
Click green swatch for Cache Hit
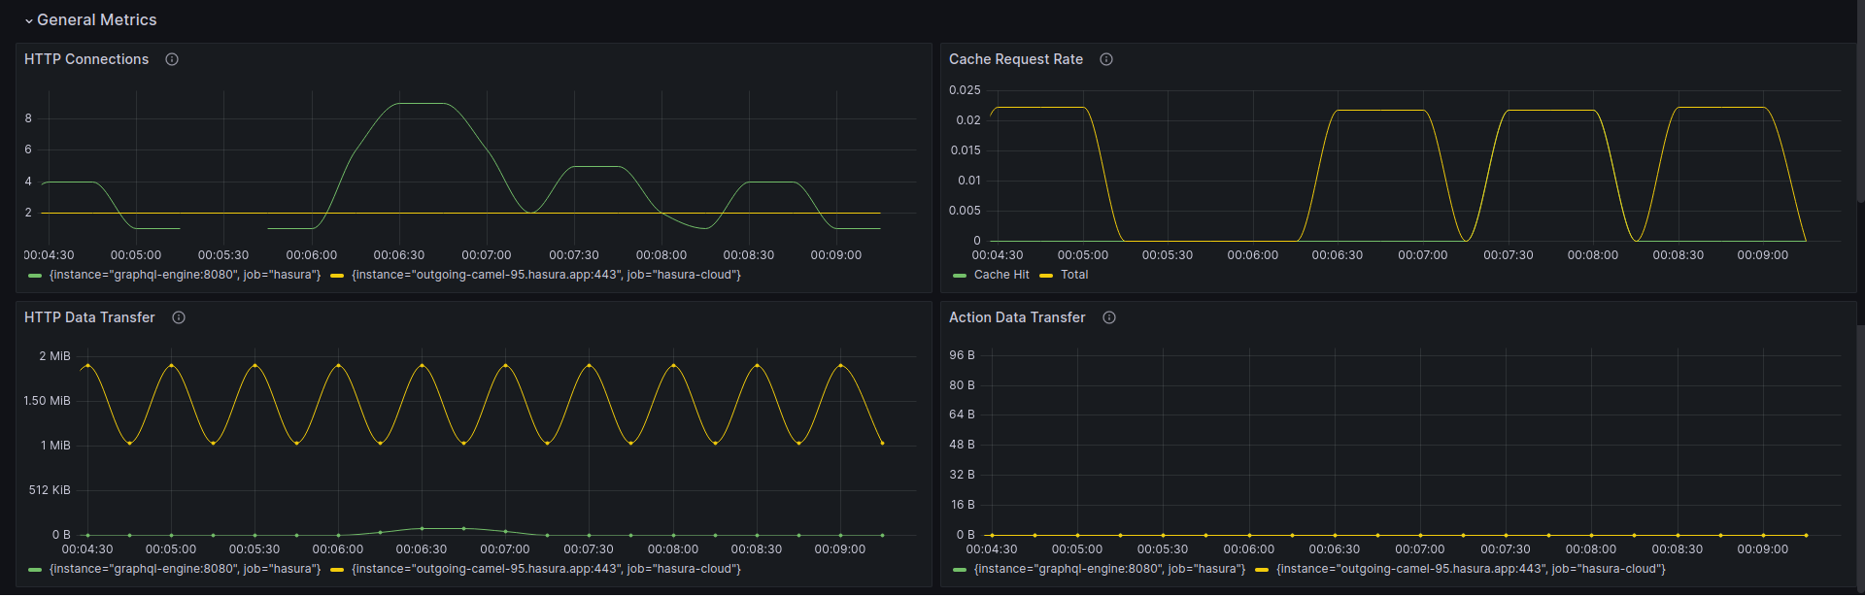[x=960, y=276]
